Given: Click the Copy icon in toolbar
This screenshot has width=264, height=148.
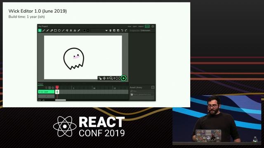Looking at the screenshot, I should [x=114, y=30].
